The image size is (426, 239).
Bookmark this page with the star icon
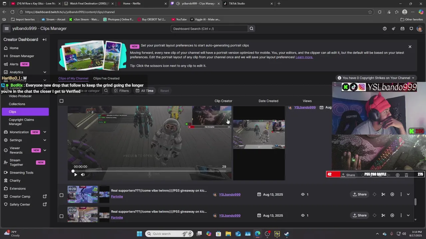pyautogui.click(x=370, y=12)
